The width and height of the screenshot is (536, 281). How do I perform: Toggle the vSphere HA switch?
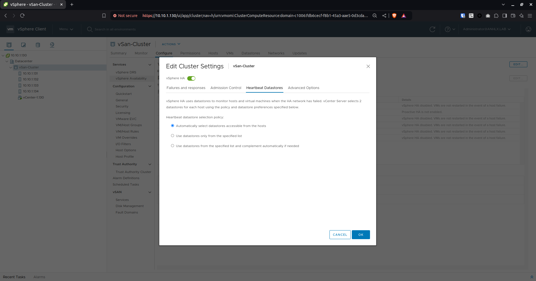point(191,78)
